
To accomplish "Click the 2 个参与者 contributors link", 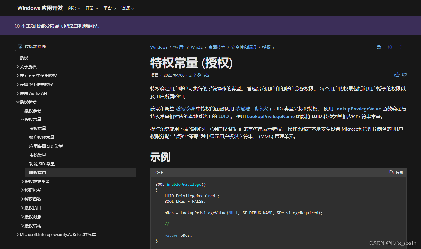I will pos(199,75).
